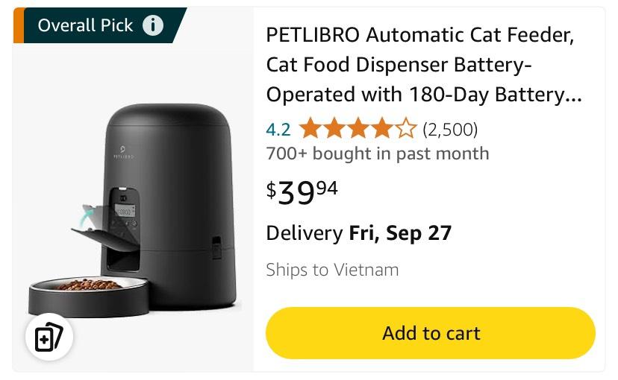Viewport: 618px width, 380px height.
Task: Select the Overall Pick badge label
Action: (x=85, y=25)
